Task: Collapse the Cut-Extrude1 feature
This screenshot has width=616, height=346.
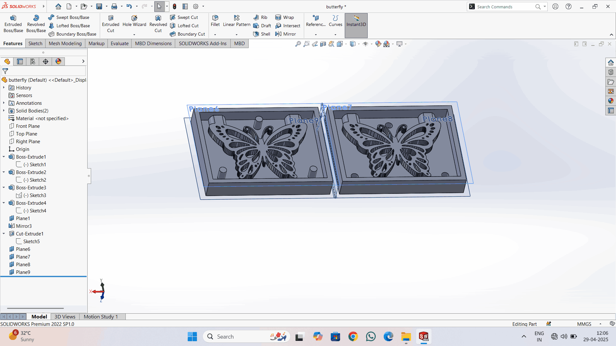Action: (x=4, y=234)
